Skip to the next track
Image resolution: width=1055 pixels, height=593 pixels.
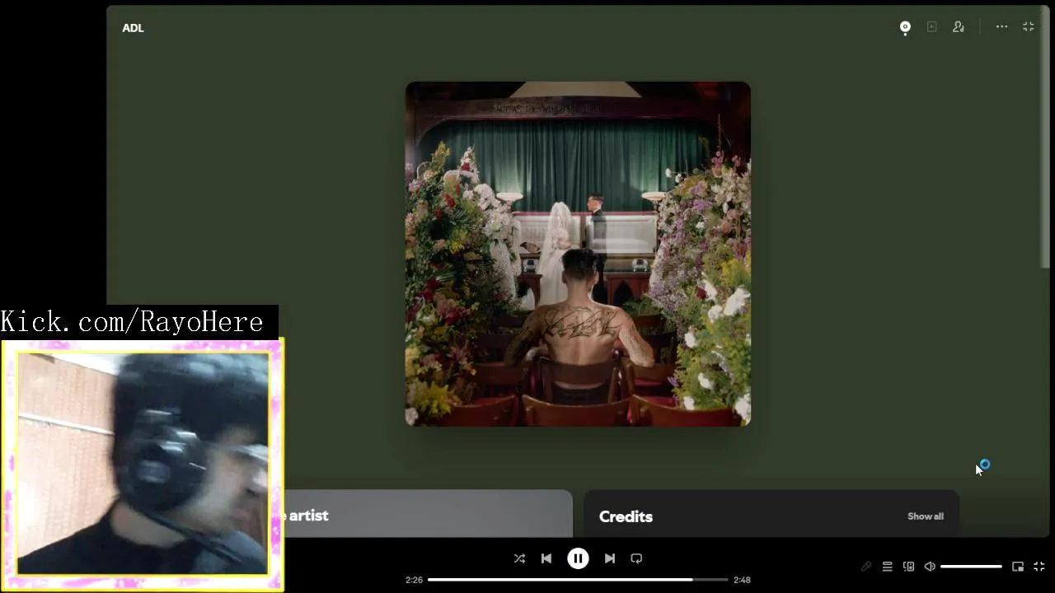coord(609,558)
